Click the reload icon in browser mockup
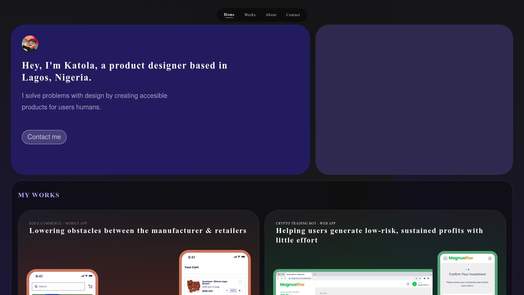 285,278
